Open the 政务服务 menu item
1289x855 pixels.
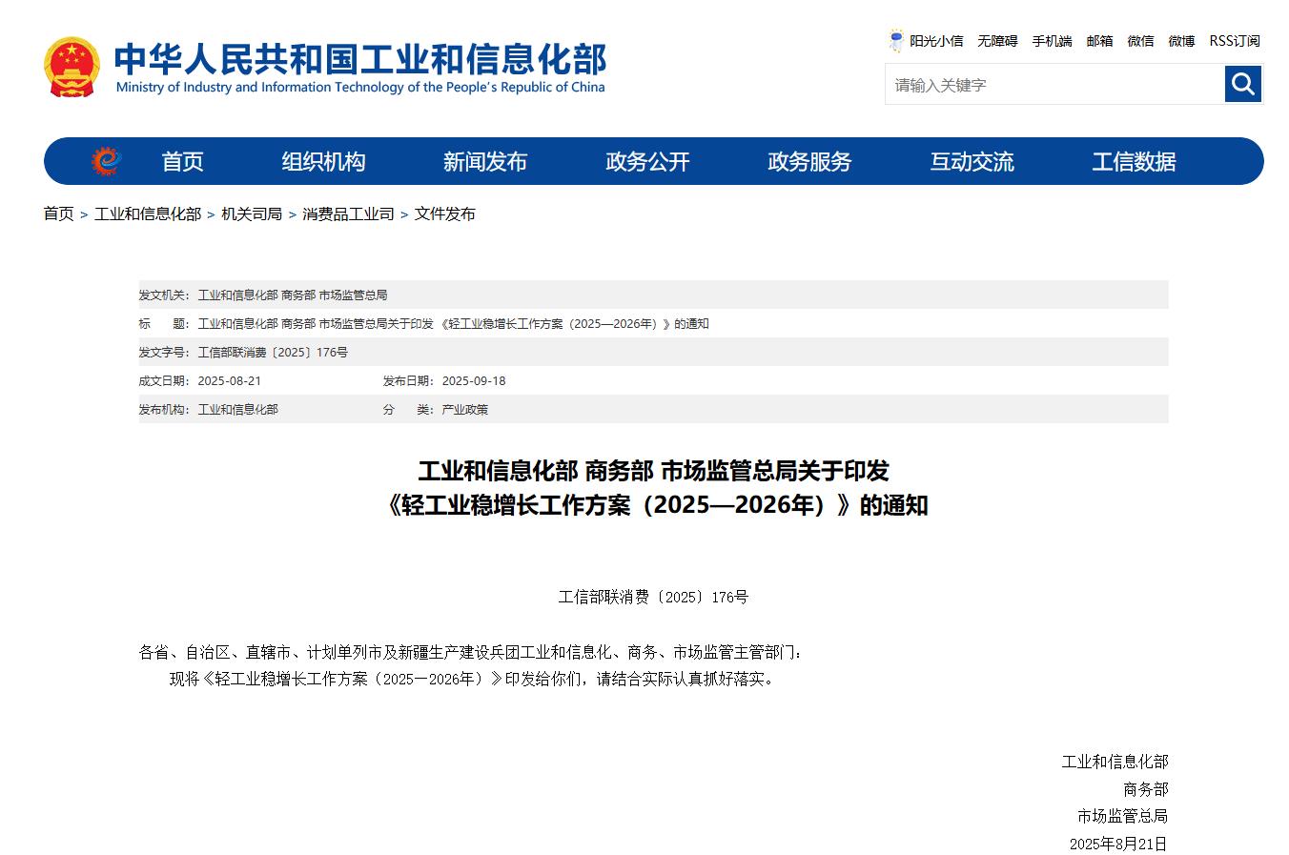click(809, 161)
